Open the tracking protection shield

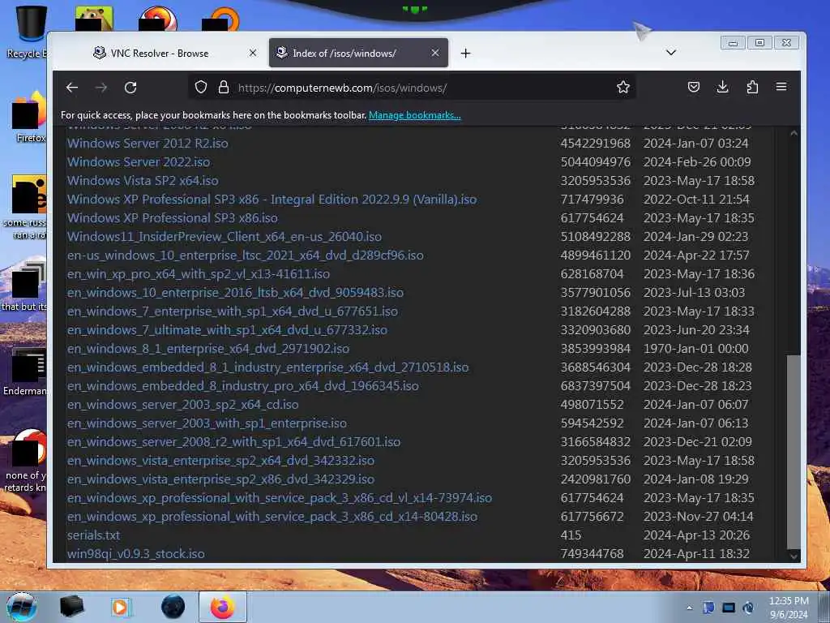(x=201, y=87)
